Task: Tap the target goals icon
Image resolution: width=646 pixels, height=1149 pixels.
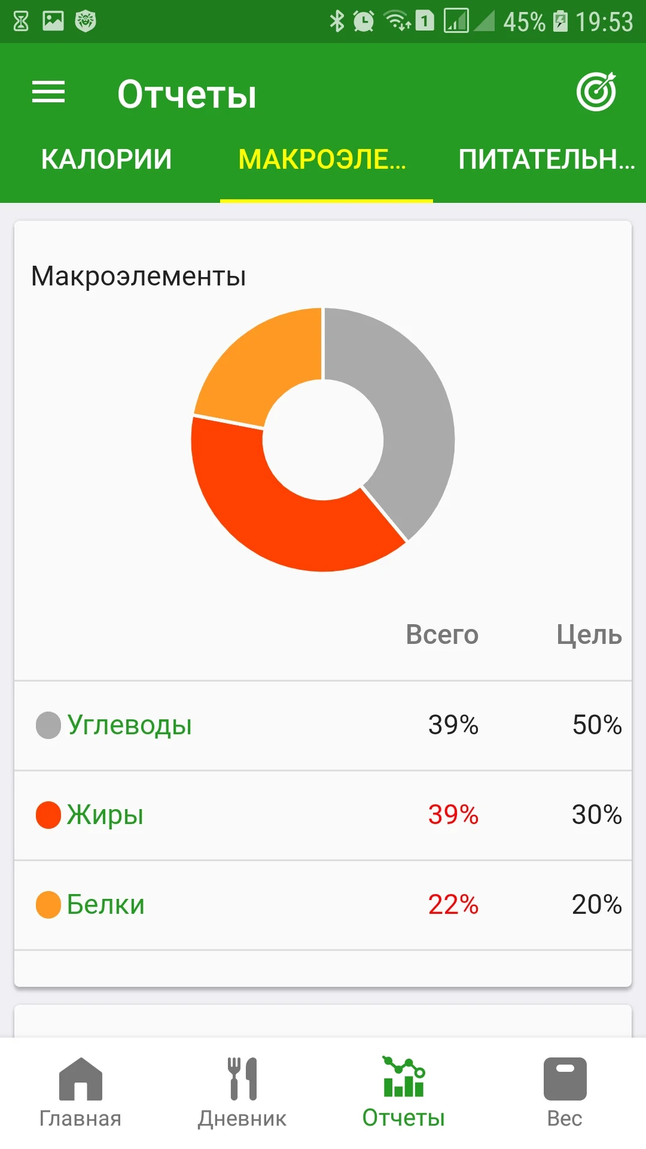Action: click(x=596, y=92)
